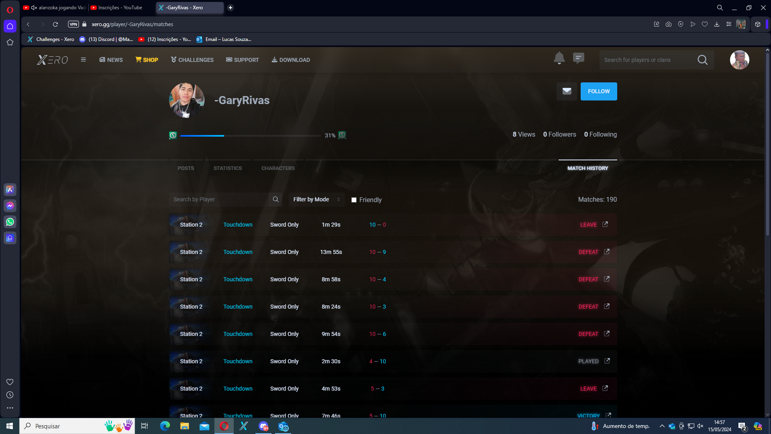The image size is (771, 434).
Task: Focus the Search by Player field
Action: [219, 199]
